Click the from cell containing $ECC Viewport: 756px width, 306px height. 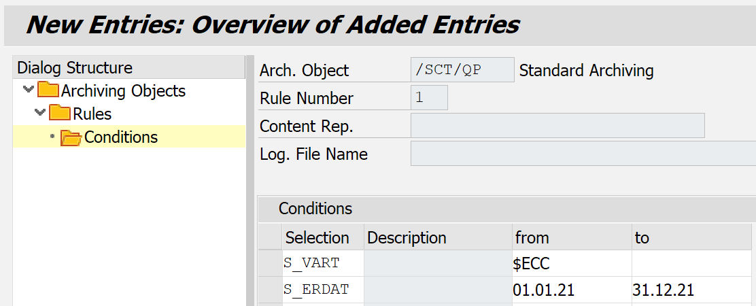(x=571, y=263)
